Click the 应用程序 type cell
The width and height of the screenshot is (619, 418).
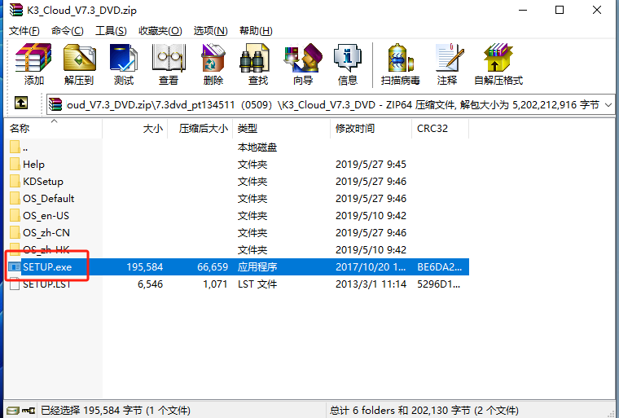click(x=257, y=266)
